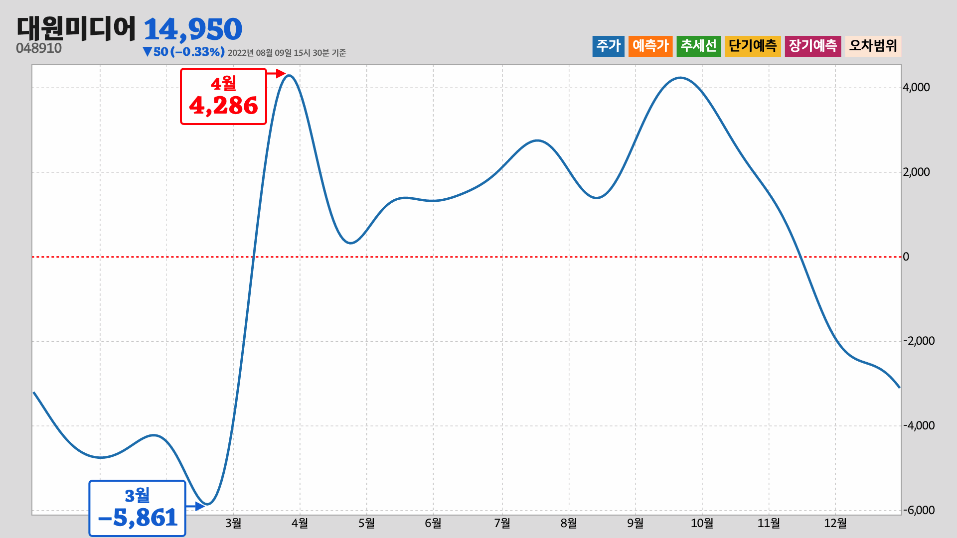Image resolution: width=957 pixels, height=538 pixels.
Task: Click the 오차범위 legend tag
Action: (x=873, y=46)
